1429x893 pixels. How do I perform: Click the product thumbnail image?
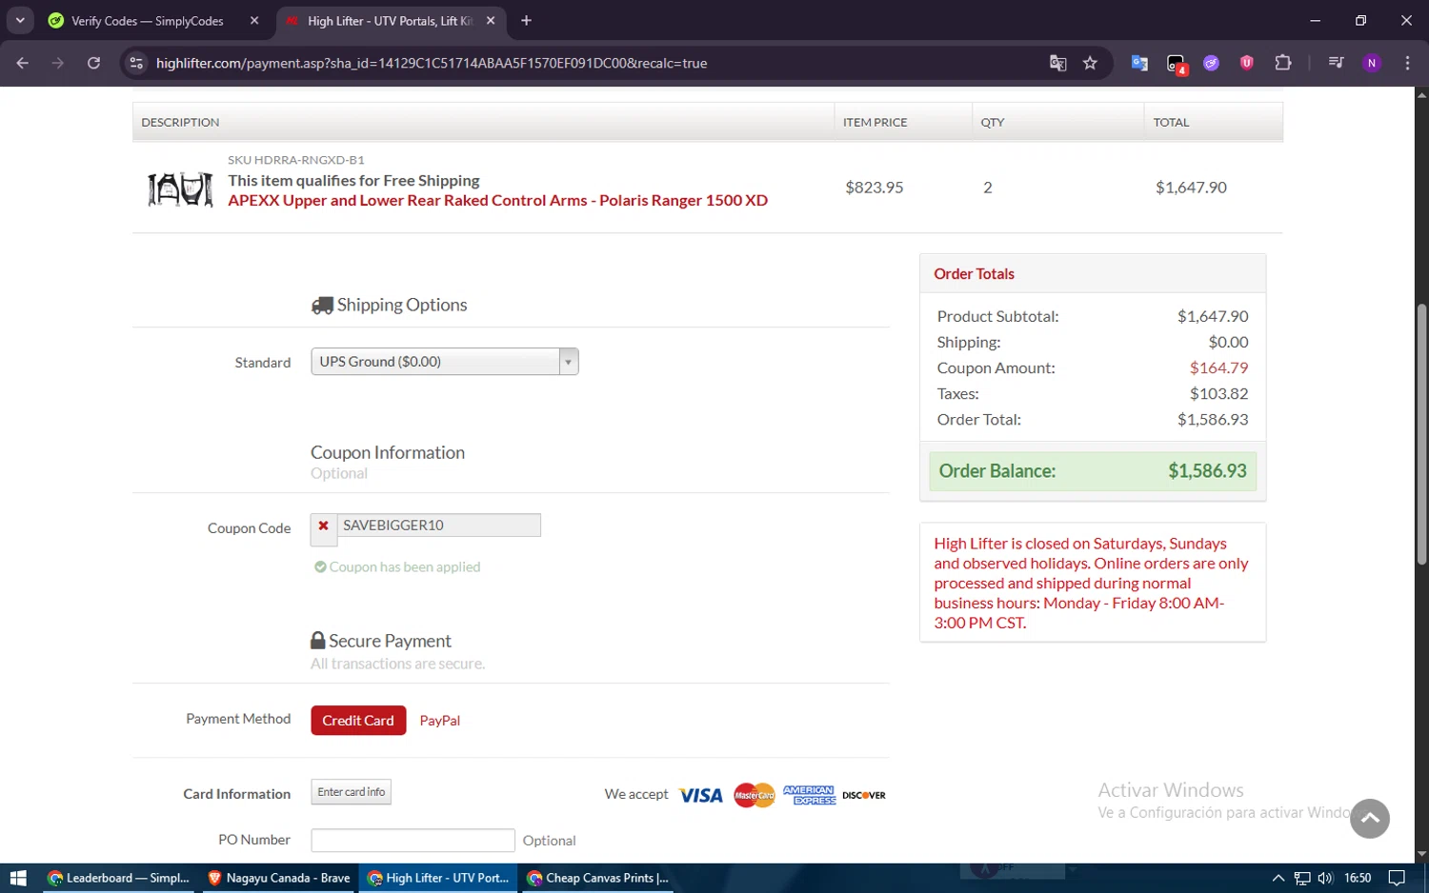180,189
